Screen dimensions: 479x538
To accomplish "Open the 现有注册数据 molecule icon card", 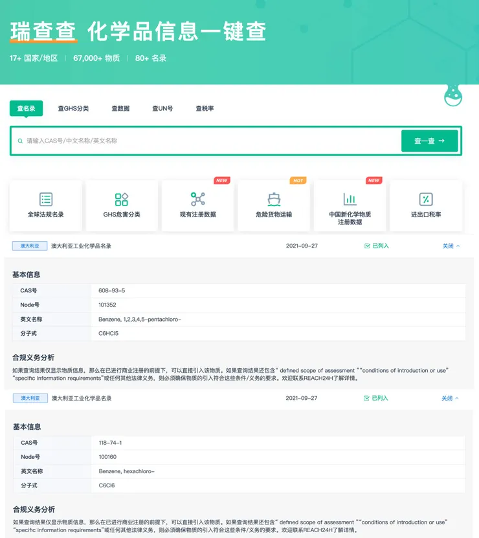I will pos(197,205).
